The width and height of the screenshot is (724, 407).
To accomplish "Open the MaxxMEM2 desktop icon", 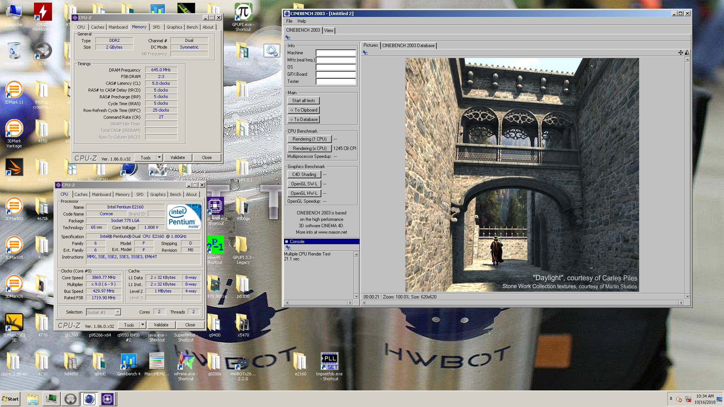I will click(x=157, y=364).
